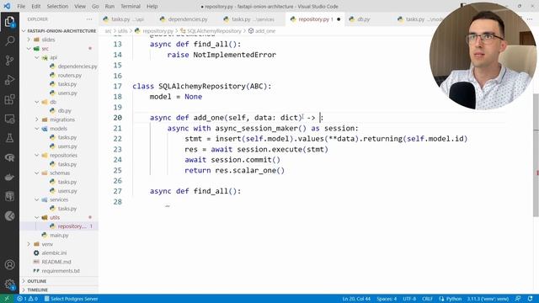Collapse the services folder

tap(59, 199)
